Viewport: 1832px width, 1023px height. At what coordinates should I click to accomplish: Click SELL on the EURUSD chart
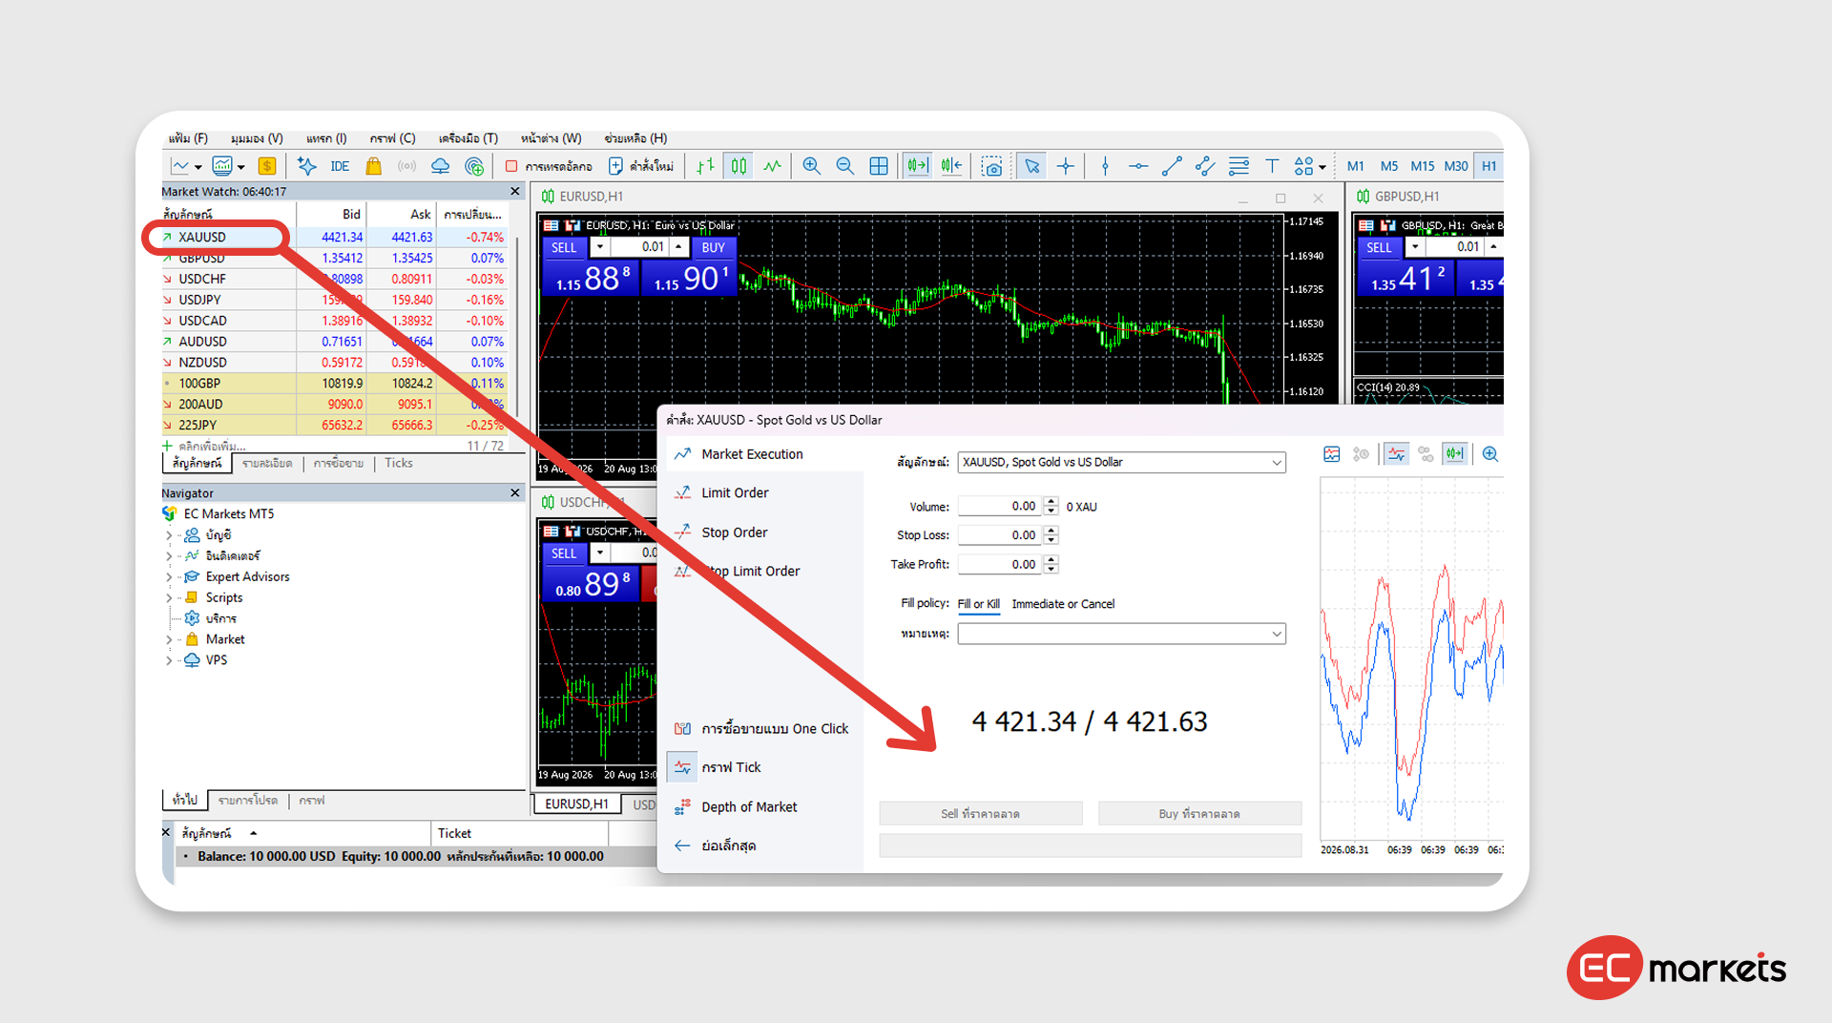(564, 247)
